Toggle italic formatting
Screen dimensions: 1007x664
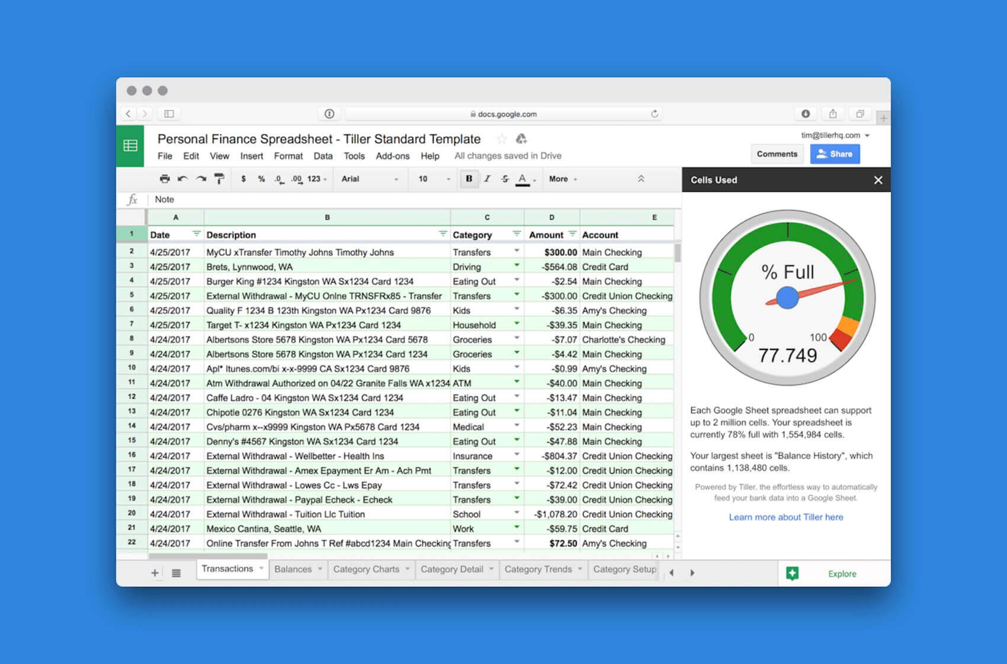tap(487, 179)
